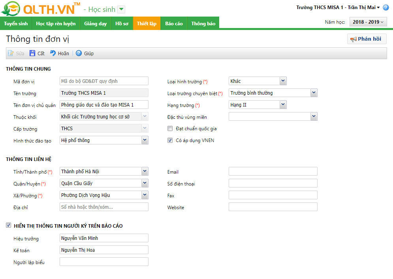Open the Giảng dạy tab

(95, 24)
